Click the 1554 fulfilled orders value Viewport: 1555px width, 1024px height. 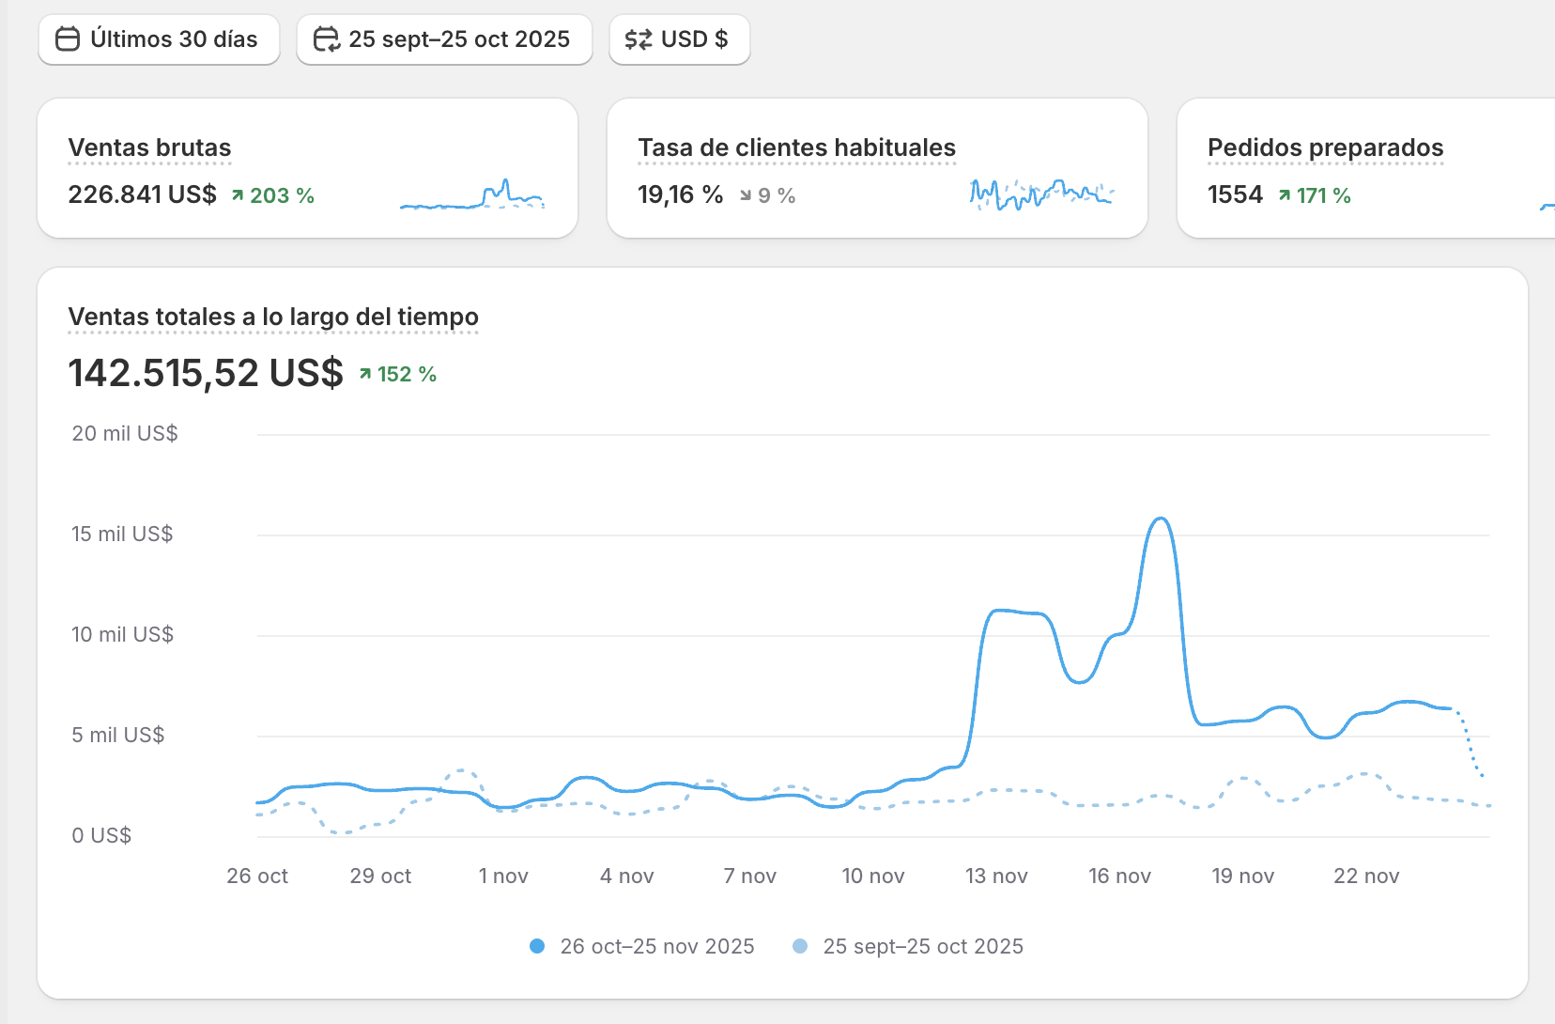[x=1235, y=194]
